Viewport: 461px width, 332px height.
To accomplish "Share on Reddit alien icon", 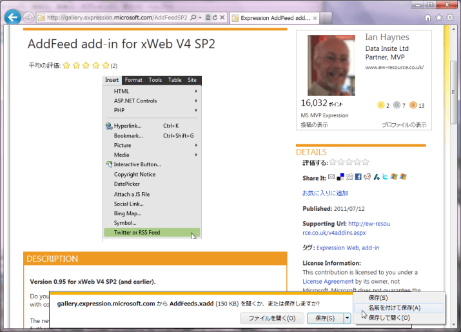I will [368, 177].
